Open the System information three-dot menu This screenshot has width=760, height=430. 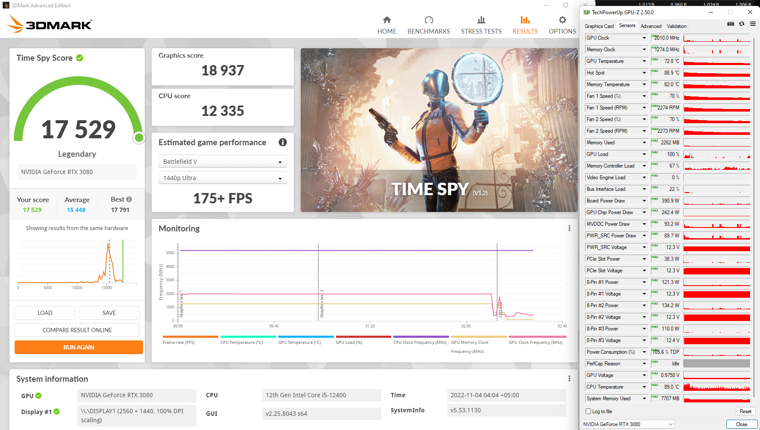click(569, 379)
